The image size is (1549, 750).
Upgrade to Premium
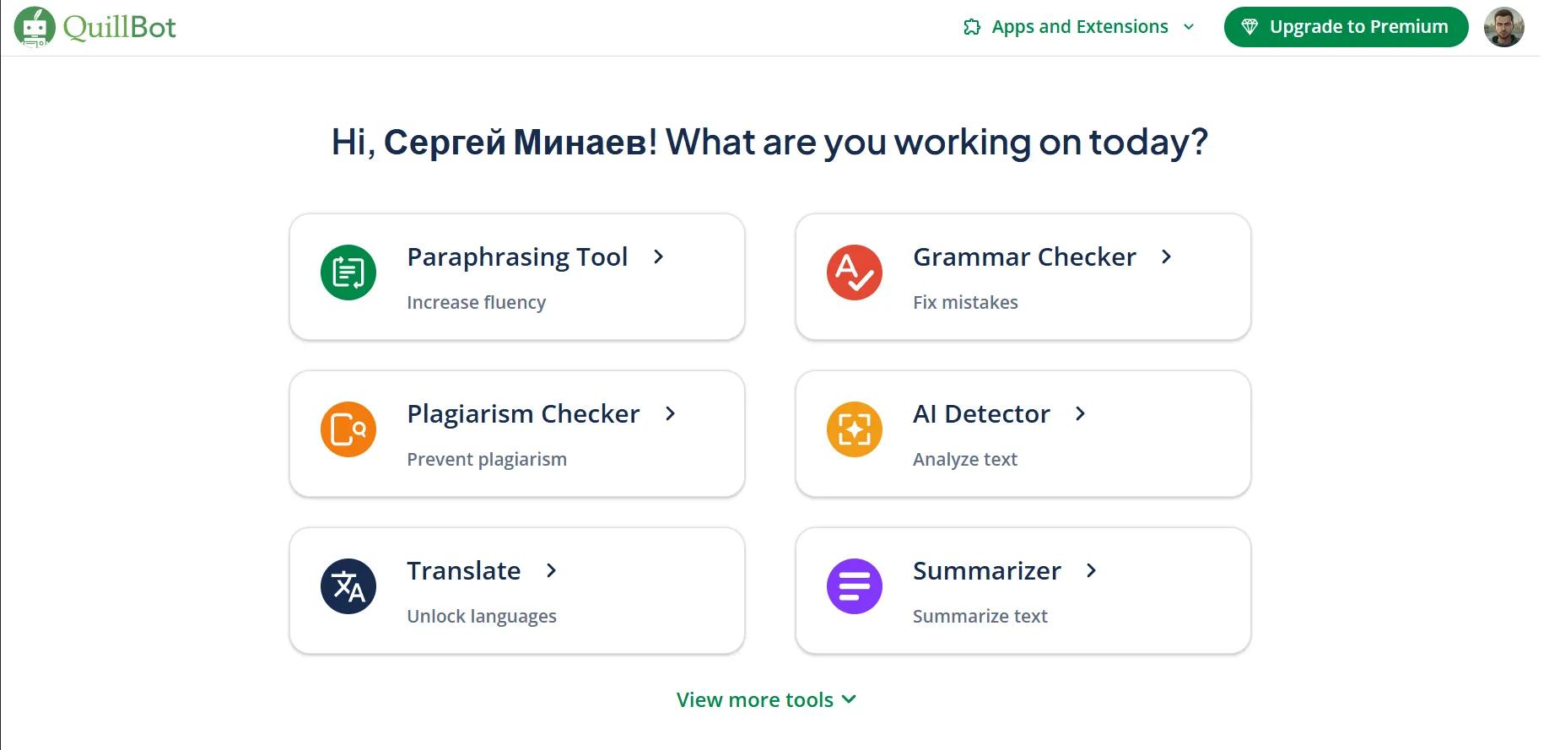pyautogui.click(x=1346, y=27)
